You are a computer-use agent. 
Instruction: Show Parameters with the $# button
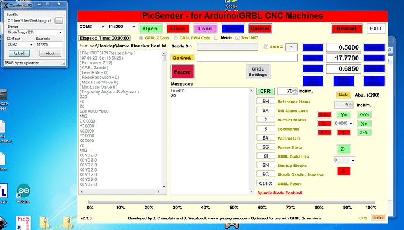pos(266,138)
